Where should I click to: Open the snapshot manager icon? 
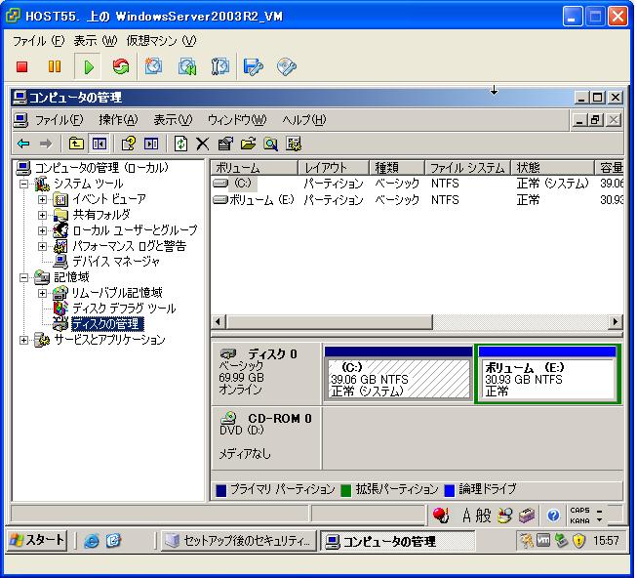(219, 66)
